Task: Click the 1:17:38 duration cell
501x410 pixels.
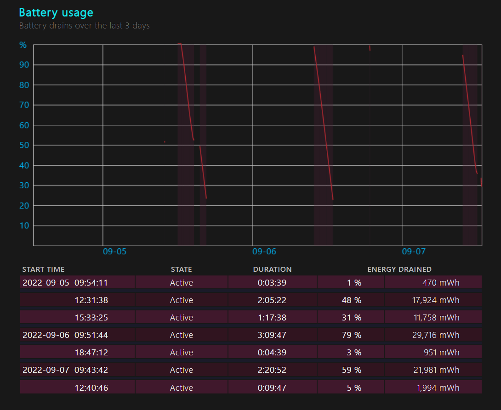Action: (272, 317)
